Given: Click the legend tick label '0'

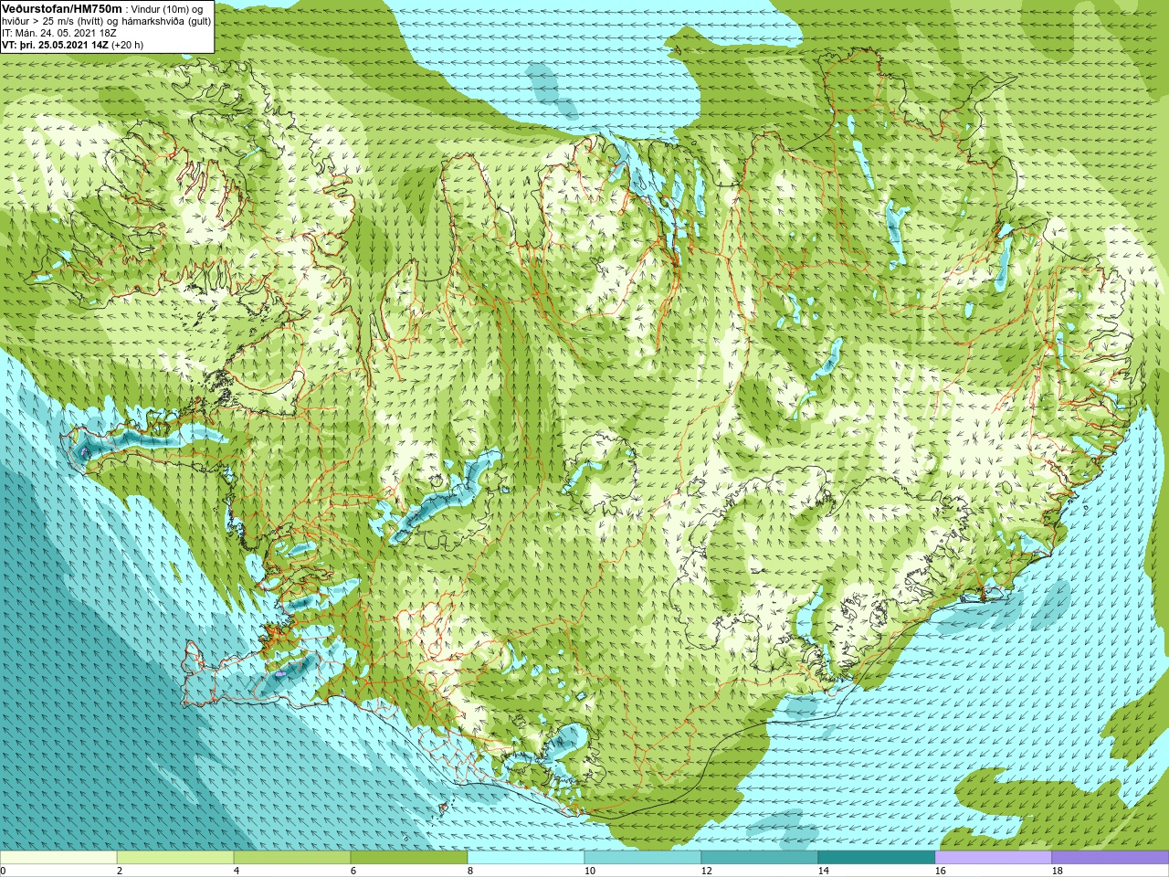Looking at the screenshot, I should [3, 871].
